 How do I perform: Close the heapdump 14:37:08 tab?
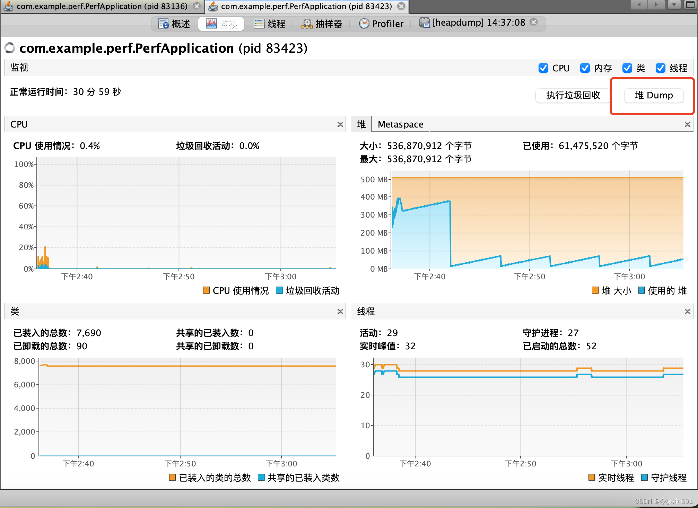click(534, 22)
